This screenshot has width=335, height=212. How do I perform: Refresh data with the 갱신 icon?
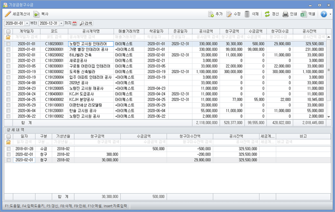pyautogui.click(x=267, y=14)
